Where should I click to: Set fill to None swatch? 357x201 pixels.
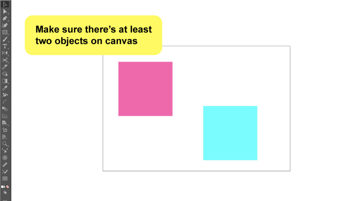point(8,187)
